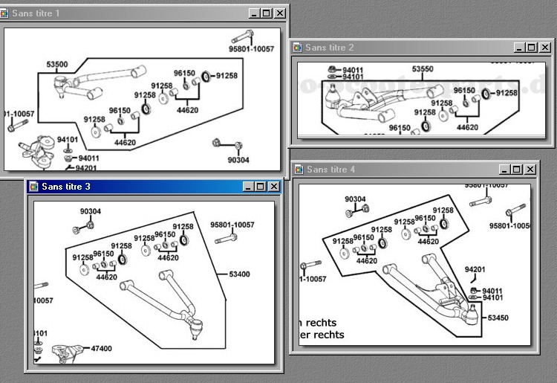Viewport: 557px width, 383px height.
Task: Maximize the Sans titre 2 window
Action: click(531, 48)
